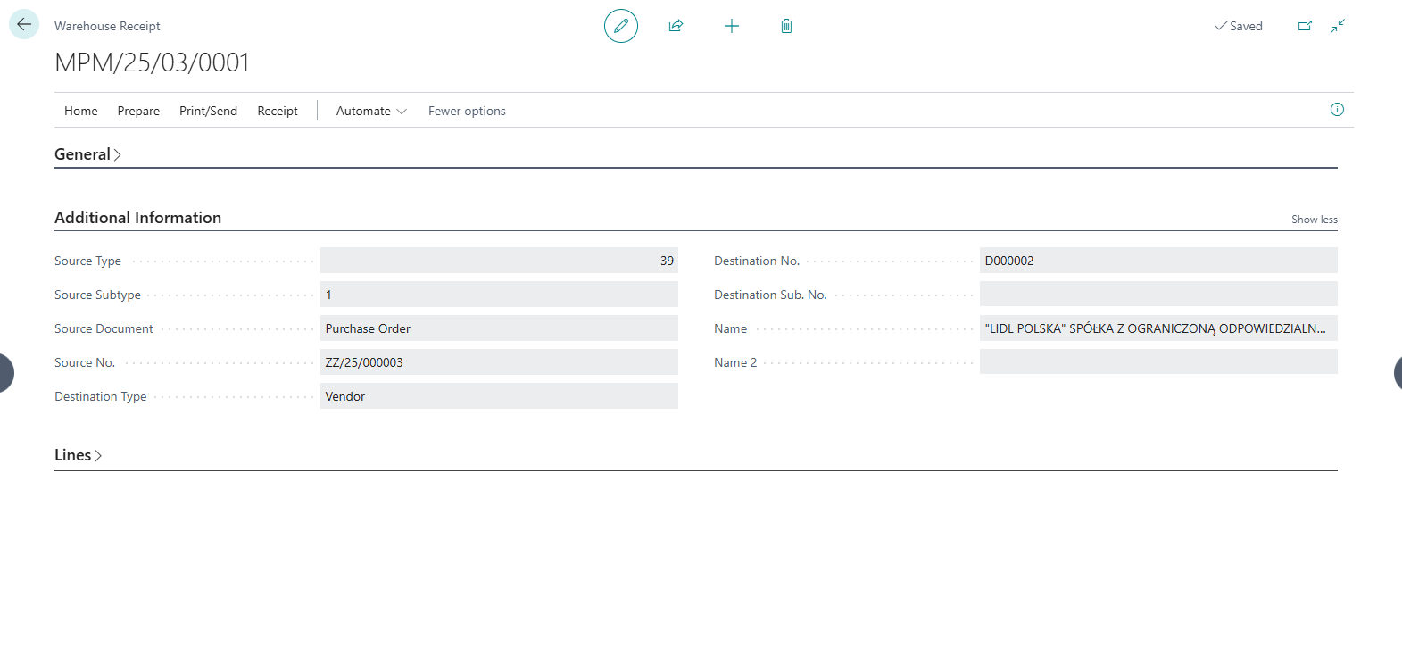Open the Print/Send menu

pyautogui.click(x=208, y=111)
